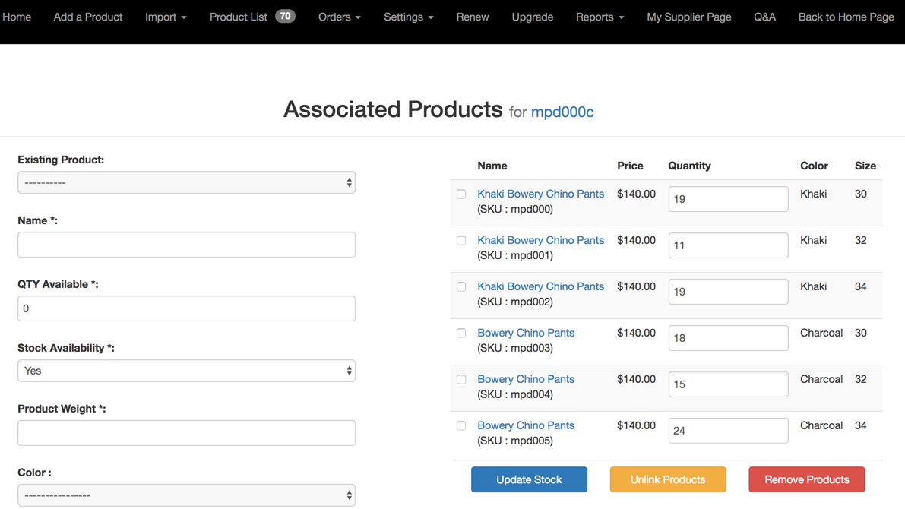
Task: Open Khaki Bowery Chino Pants SKU mpd001 link
Action: (540, 240)
